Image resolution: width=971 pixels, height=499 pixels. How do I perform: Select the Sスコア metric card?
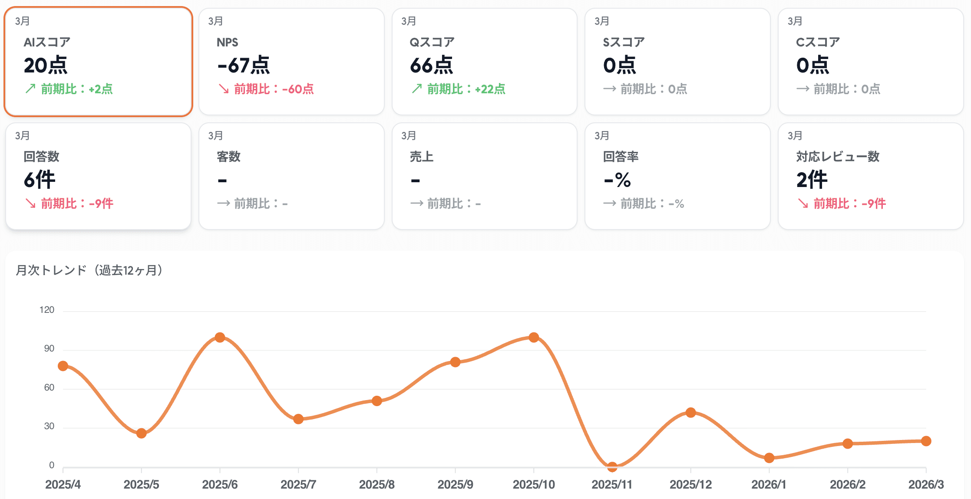pos(677,62)
